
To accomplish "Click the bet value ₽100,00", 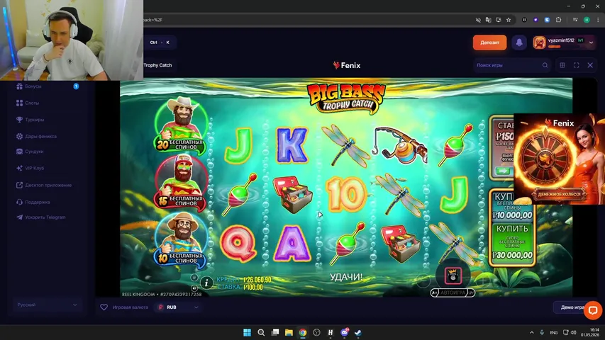I will click(253, 287).
